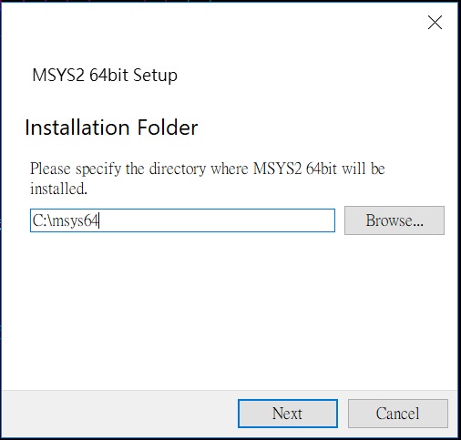
Task: Advance the wizard with the Next button
Action: click(288, 414)
